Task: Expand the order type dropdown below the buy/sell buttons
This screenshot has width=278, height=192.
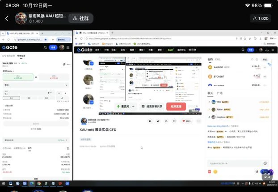Action: (36, 85)
